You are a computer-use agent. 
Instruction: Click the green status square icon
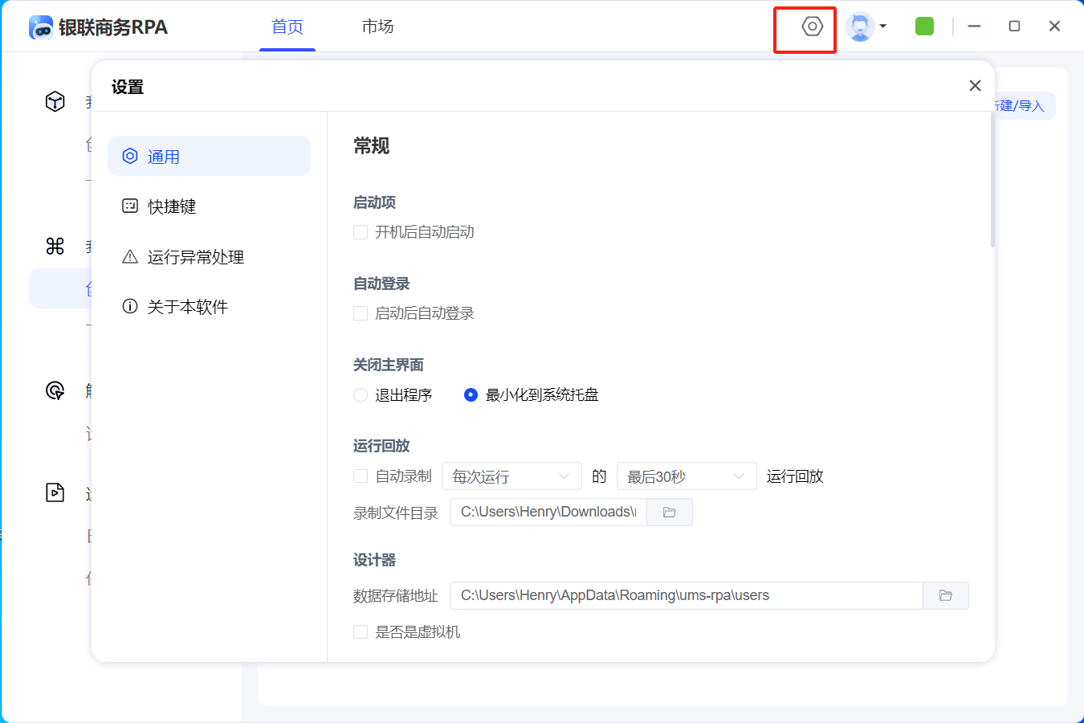(x=924, y=27)
